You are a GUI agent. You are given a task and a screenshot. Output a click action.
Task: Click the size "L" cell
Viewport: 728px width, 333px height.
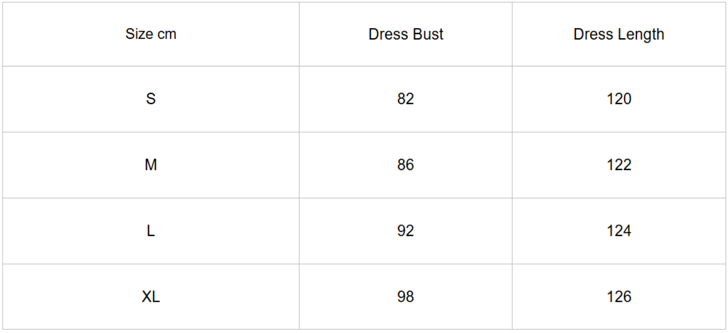[x=151, y=230]
